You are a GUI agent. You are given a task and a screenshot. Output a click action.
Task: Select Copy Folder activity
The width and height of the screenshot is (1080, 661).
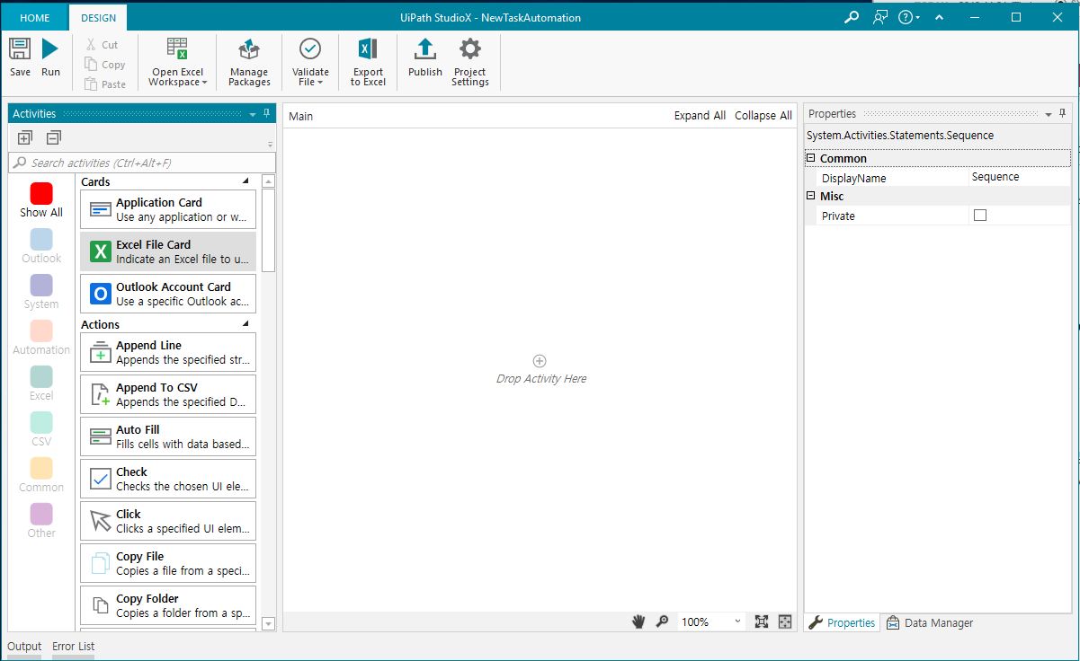(168, 605)
